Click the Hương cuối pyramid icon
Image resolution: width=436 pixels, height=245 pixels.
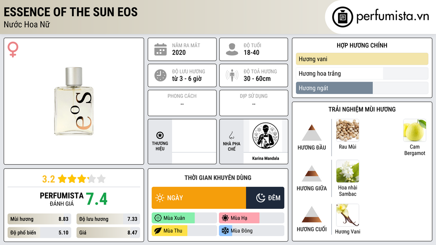(312, 214)
